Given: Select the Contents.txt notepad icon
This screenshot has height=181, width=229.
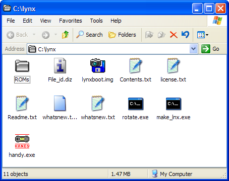Looking at the screenshot, I should tap(136, 66).
